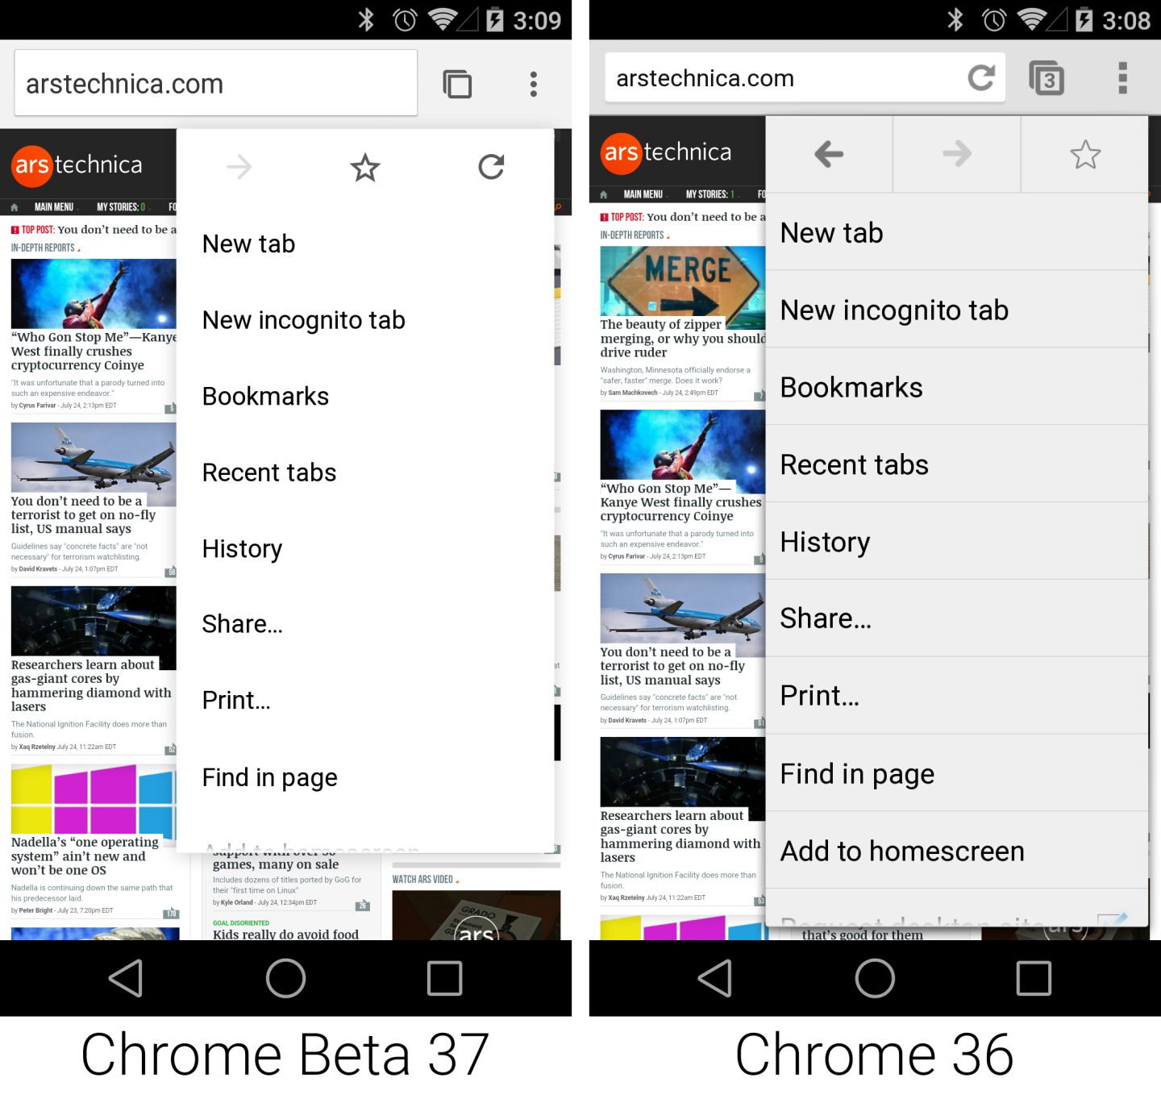Bookmark the page using the star icon
The image size is (1161, 1099).
click(x=364, y=168)
